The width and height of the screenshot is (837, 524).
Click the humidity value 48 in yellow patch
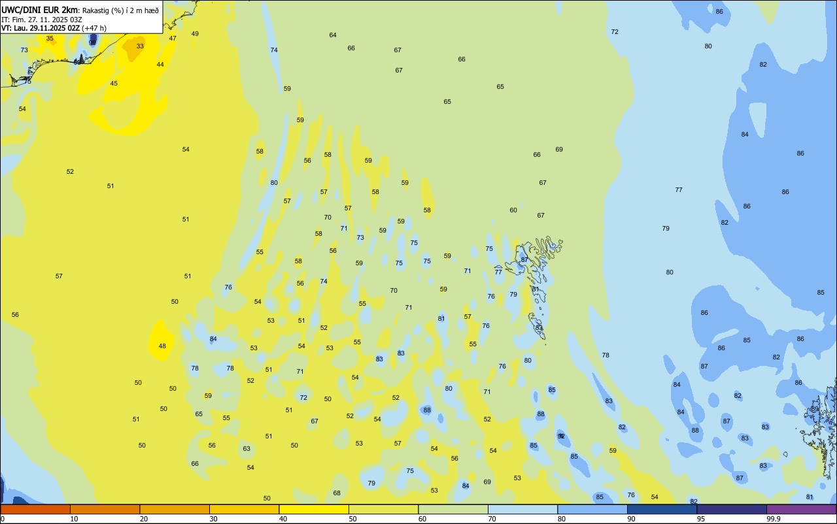[162, 346]
